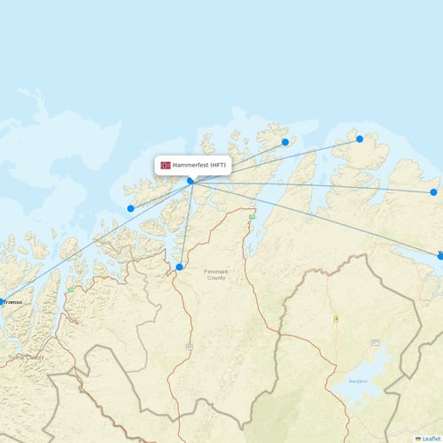Click the Båtsfjord marker on eastern coast
The height and width of the screenshot is (443, 443).
[433, 192]
